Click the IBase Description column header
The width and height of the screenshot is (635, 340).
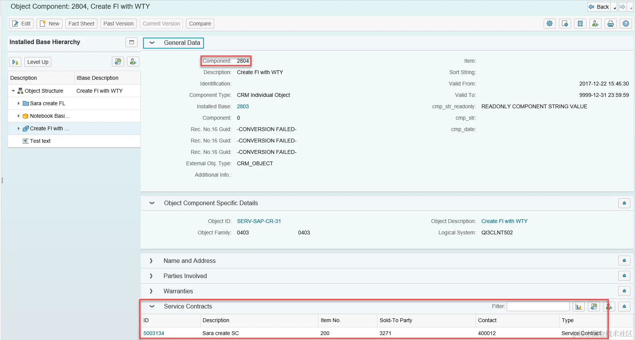coord(107,78)
